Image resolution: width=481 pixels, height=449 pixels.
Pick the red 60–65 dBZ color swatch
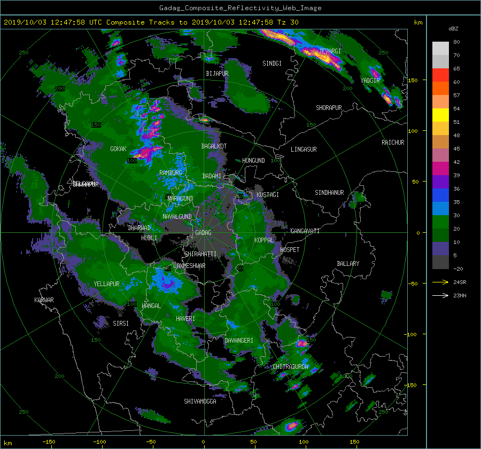click(x=440, y=75)
